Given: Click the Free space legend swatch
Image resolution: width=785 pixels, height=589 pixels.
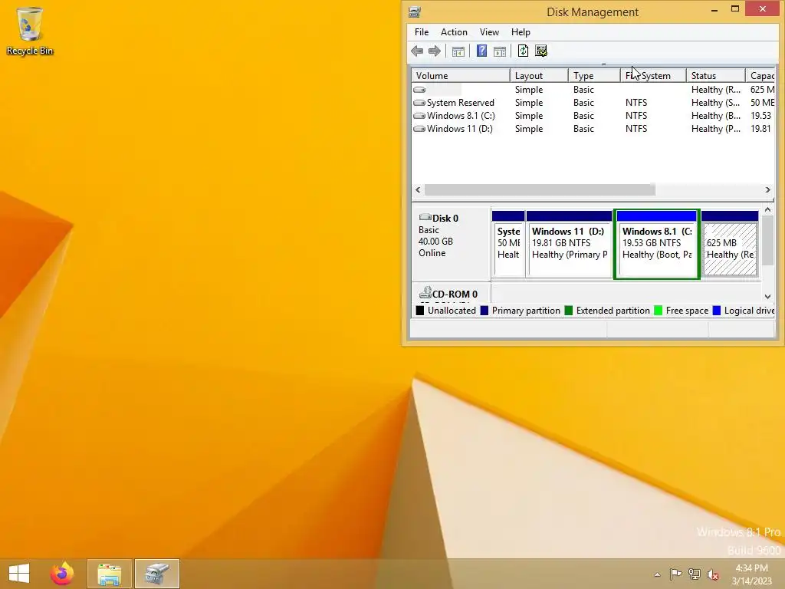Looking at the screenshot, I should [659, 311].
